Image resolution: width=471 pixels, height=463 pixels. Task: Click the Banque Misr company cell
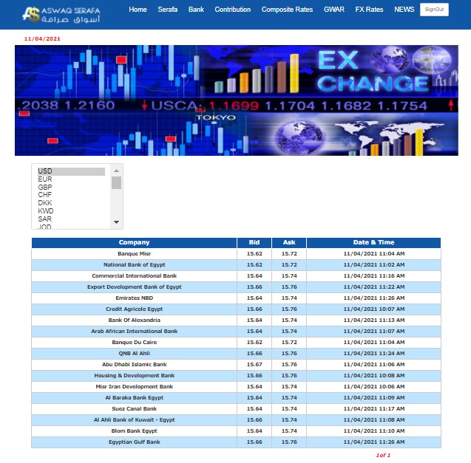pyautogui.click(x=135, y=254)
